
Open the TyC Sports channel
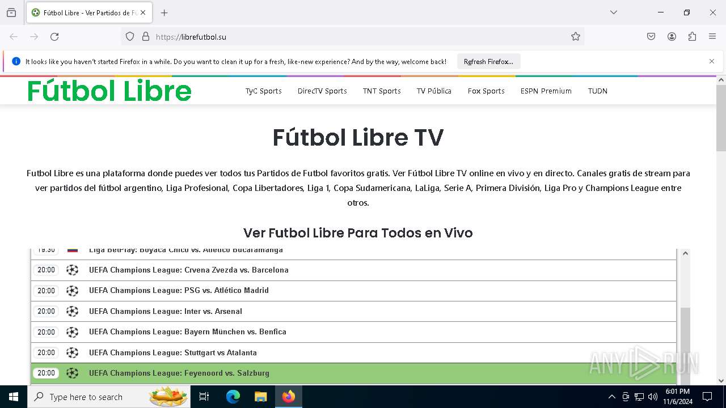[263, 91]
